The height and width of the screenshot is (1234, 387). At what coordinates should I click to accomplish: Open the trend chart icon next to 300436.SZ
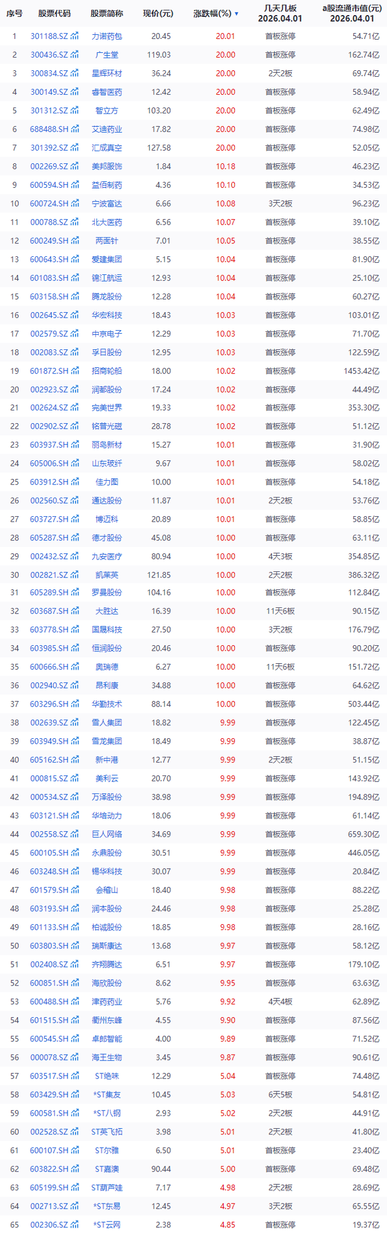[x=75, y=55]
